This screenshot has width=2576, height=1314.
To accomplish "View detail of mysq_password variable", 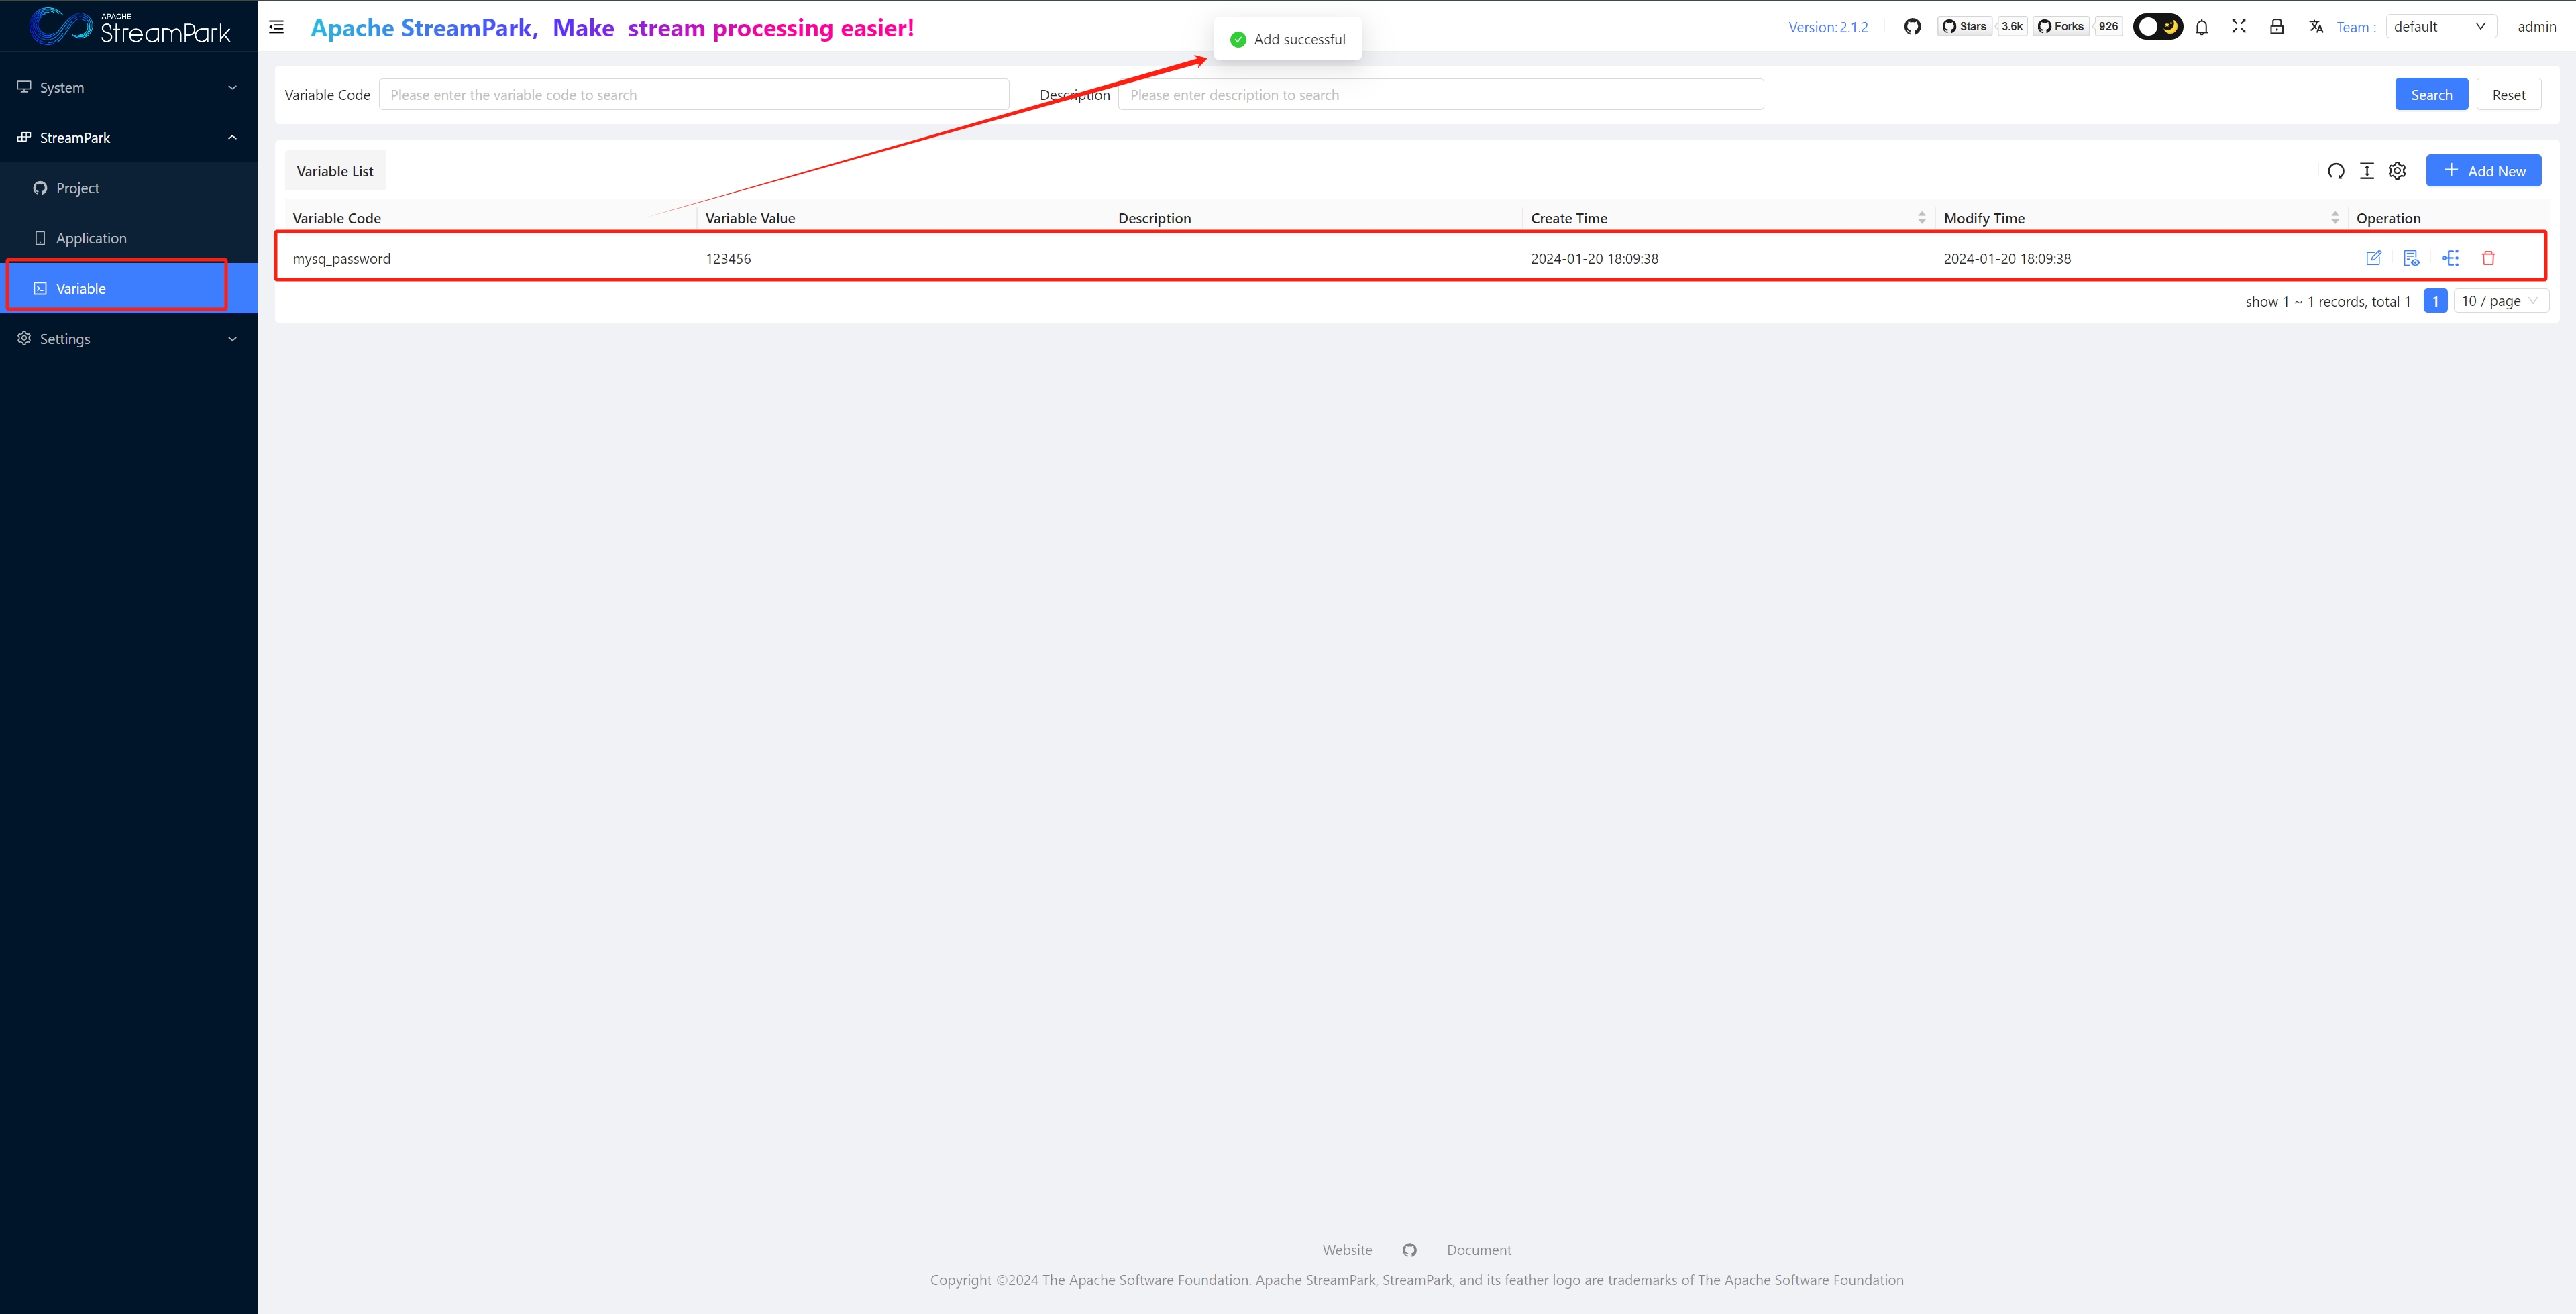I will click(x=2411, y=258).
